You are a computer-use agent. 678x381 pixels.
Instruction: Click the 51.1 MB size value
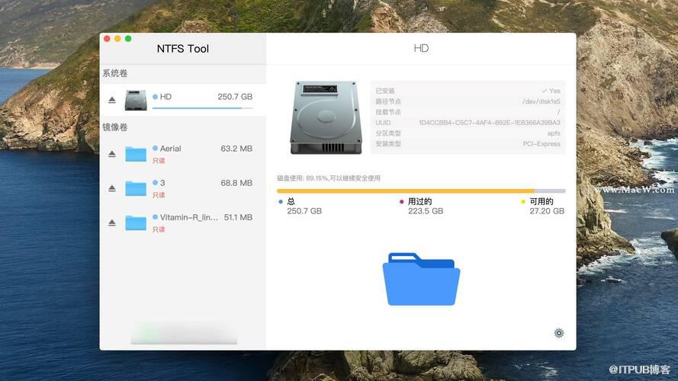click(238, 217)
